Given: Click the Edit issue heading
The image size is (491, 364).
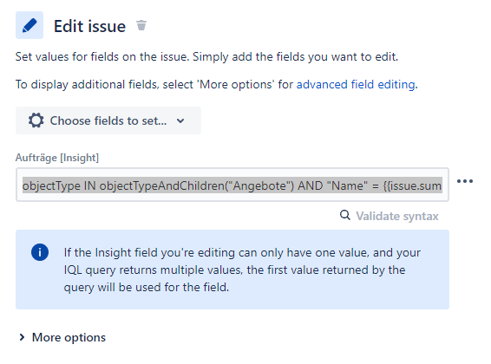Looking at the screenshot, I should click(89, 26).
